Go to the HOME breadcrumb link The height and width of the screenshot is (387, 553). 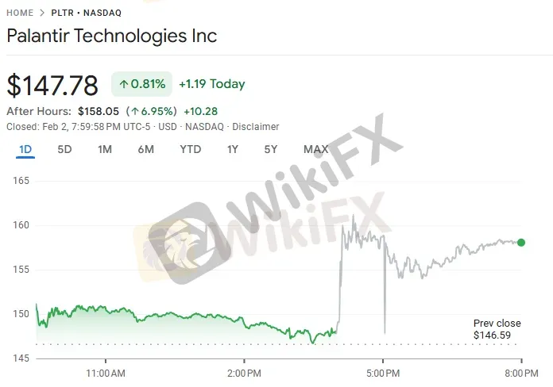coord(20,13)
